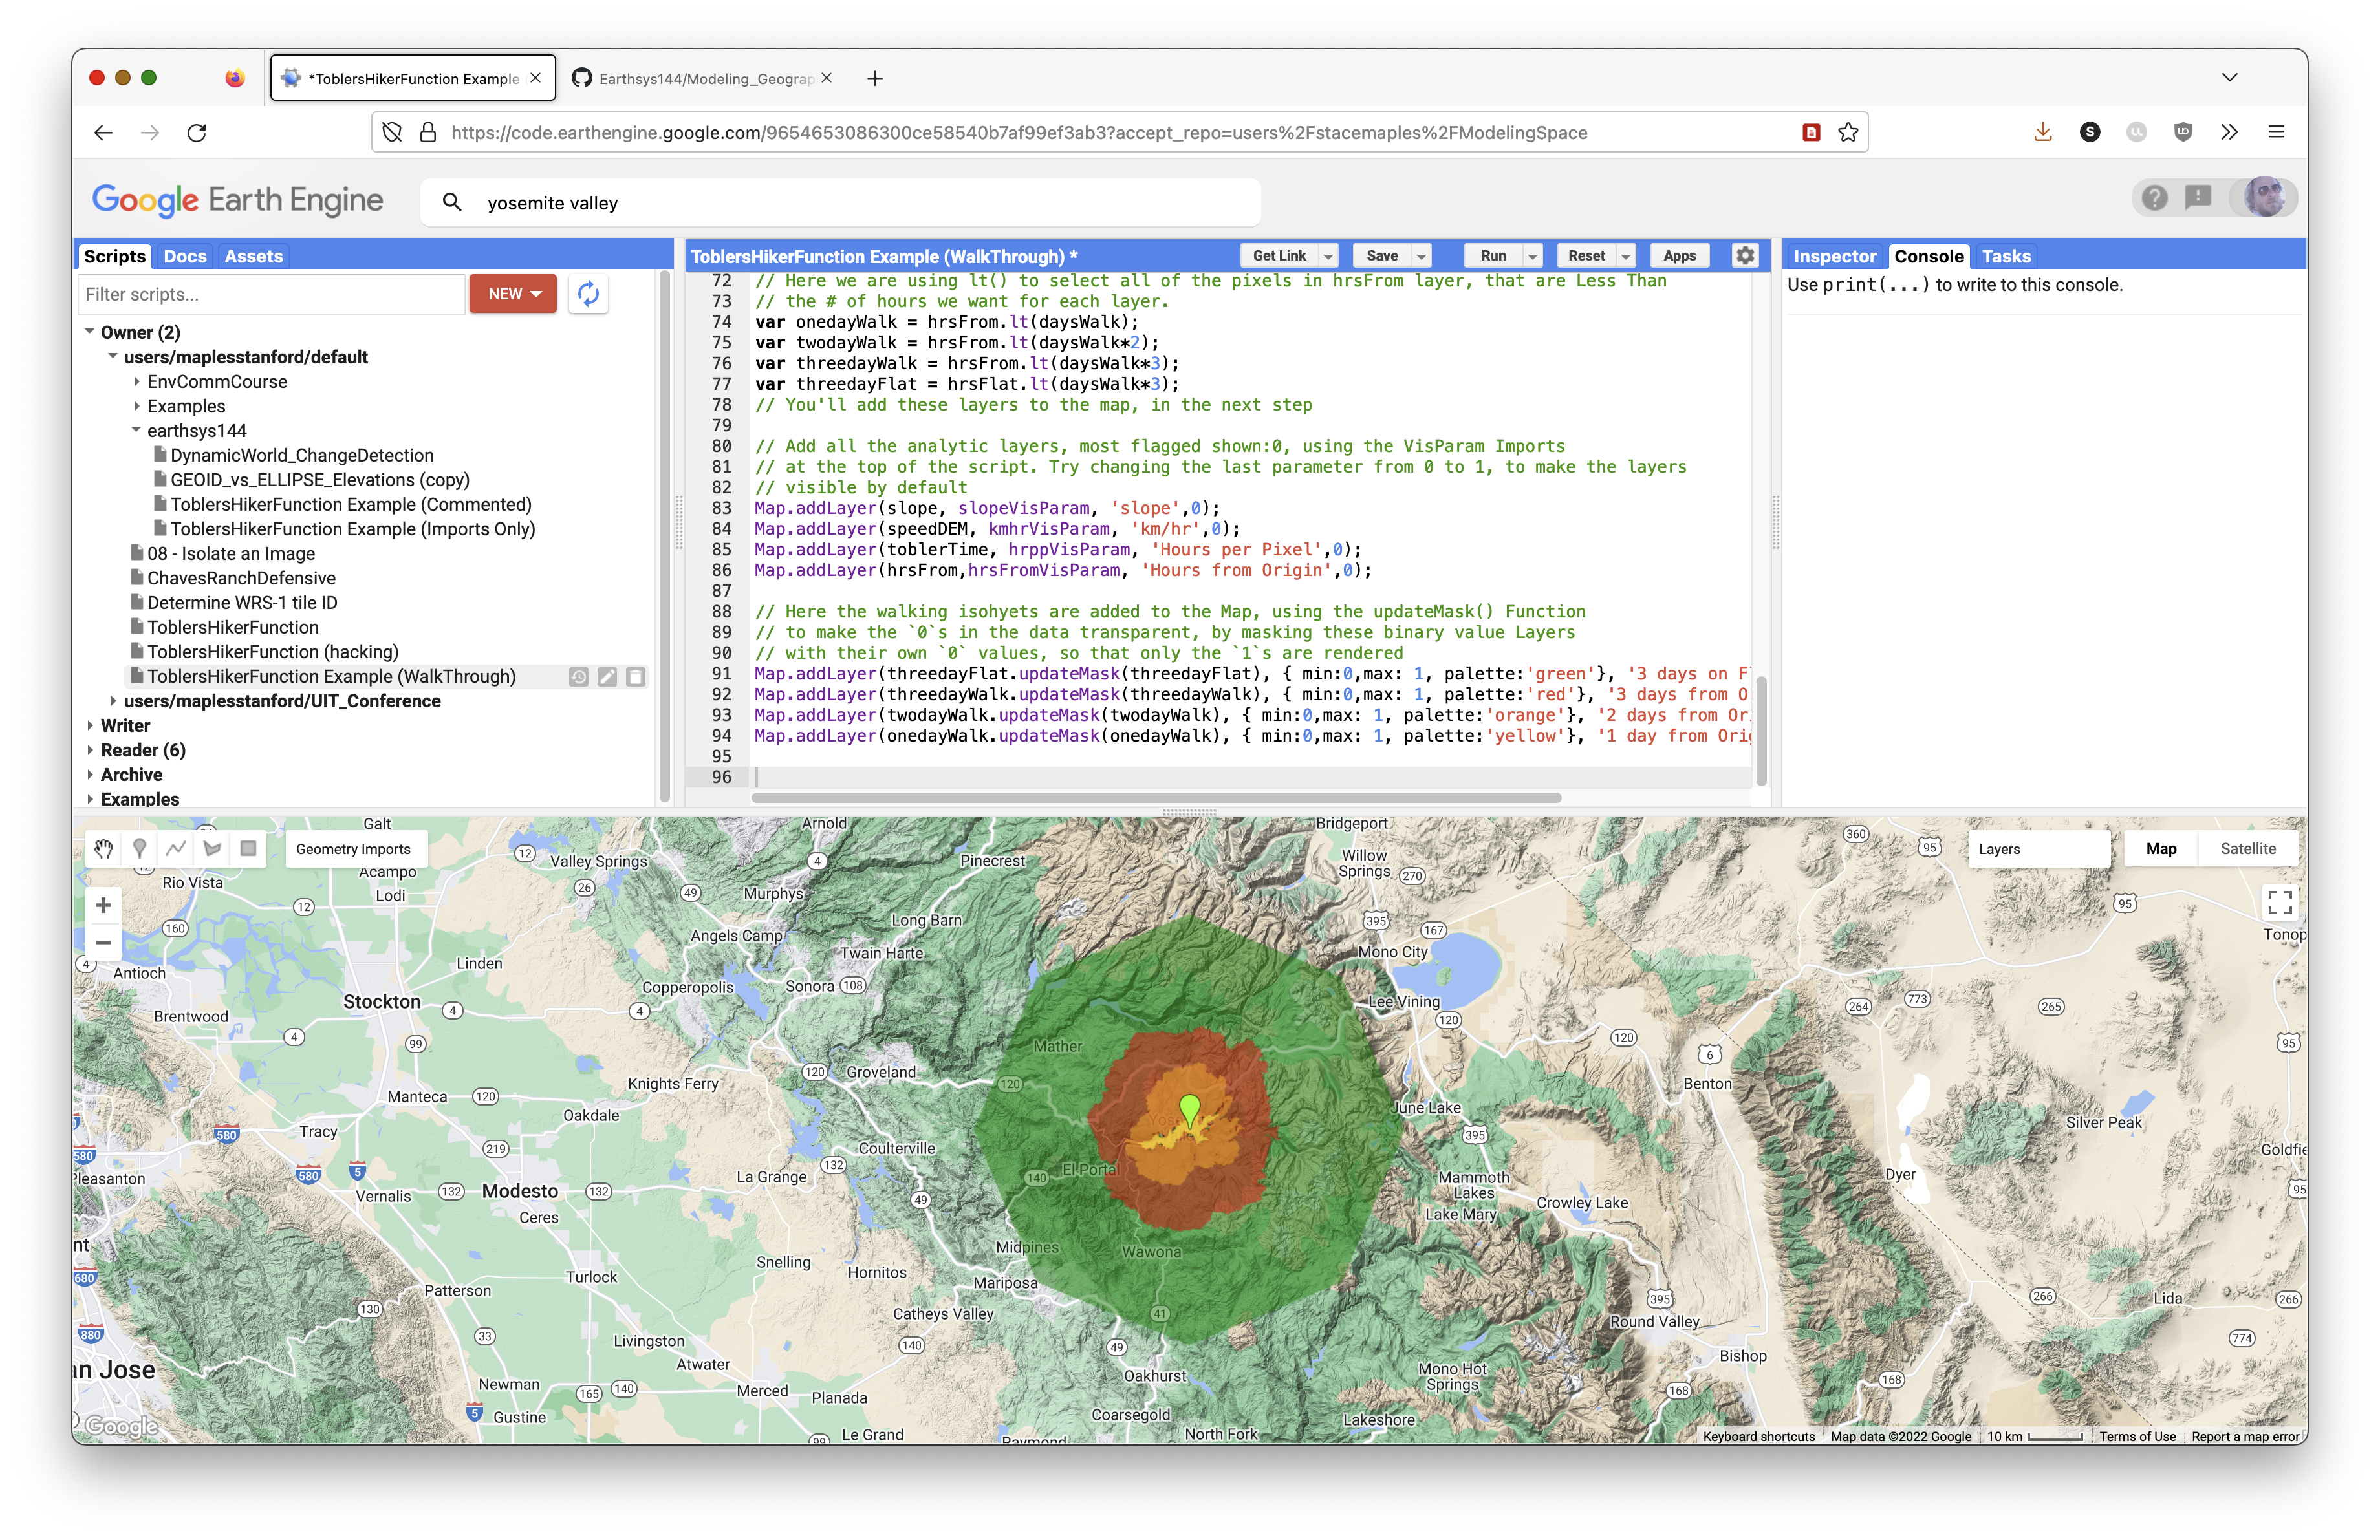Switch to Earthsys144 GitHub browser tab
This screenshot has height=1540, width=2380.
[x=705, y=78]
